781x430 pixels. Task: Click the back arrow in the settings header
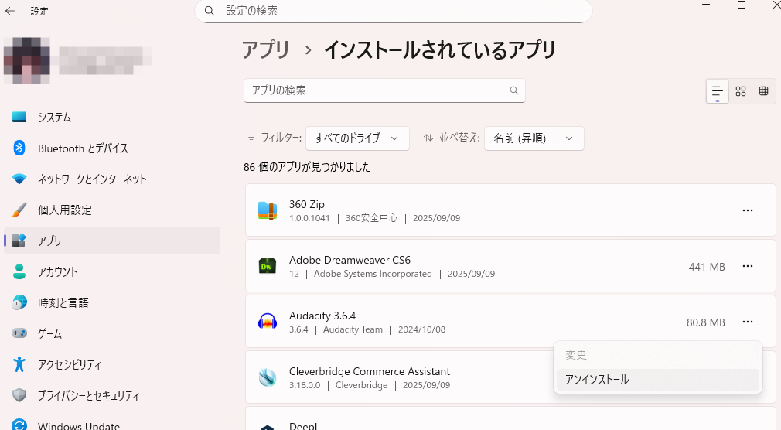click(10, 11)
